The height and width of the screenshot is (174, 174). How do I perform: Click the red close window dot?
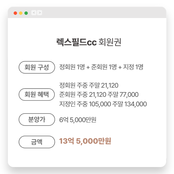15,13
